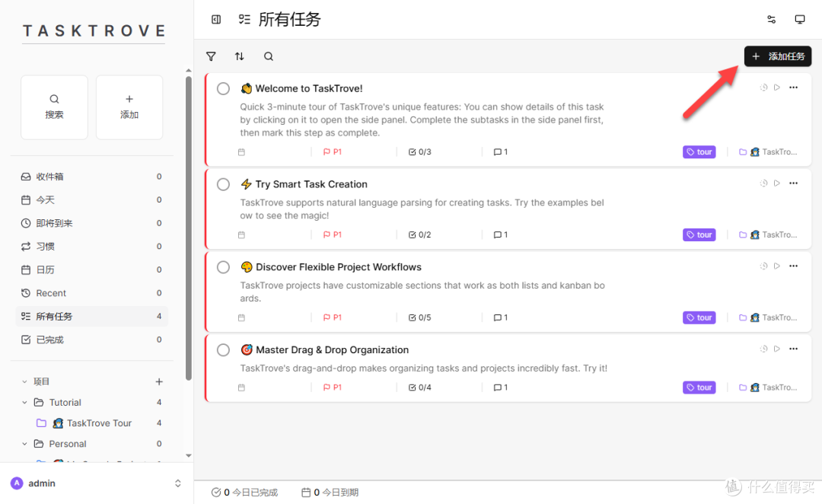822x504 pixels.
Task: Click the magnifier above the task list
Action: 269,56
